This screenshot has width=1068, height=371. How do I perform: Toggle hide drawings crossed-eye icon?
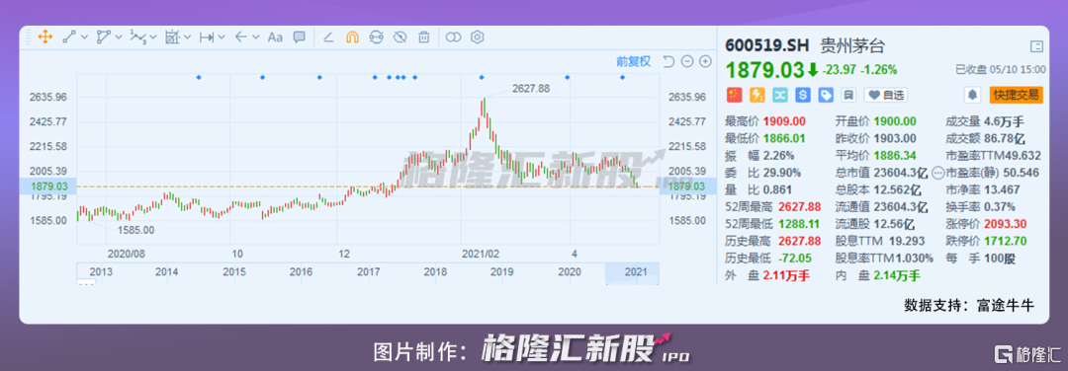coord(400,37)
